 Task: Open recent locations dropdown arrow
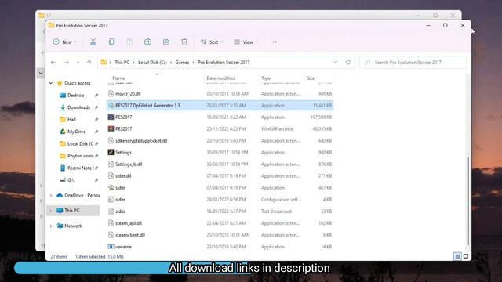[x=78, y=63]
